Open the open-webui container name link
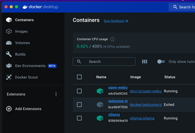Image resolution: width=195 pixels, height=133 pixels. coord(118,88)
